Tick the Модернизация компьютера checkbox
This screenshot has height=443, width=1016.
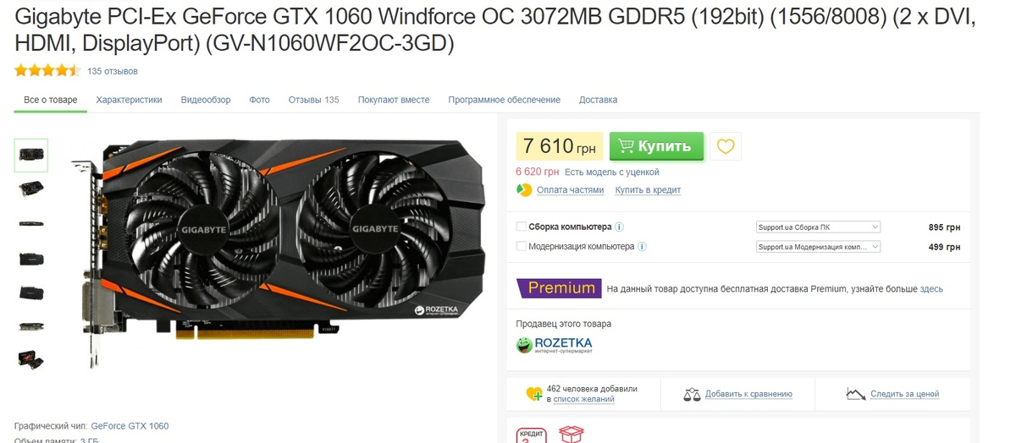(521, 247)
